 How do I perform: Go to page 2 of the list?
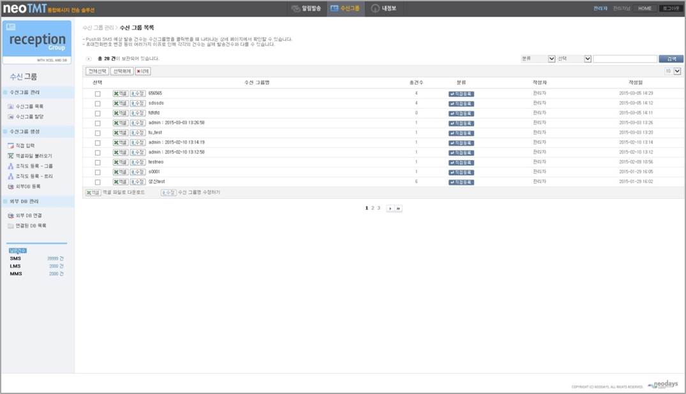coord(373,208)
